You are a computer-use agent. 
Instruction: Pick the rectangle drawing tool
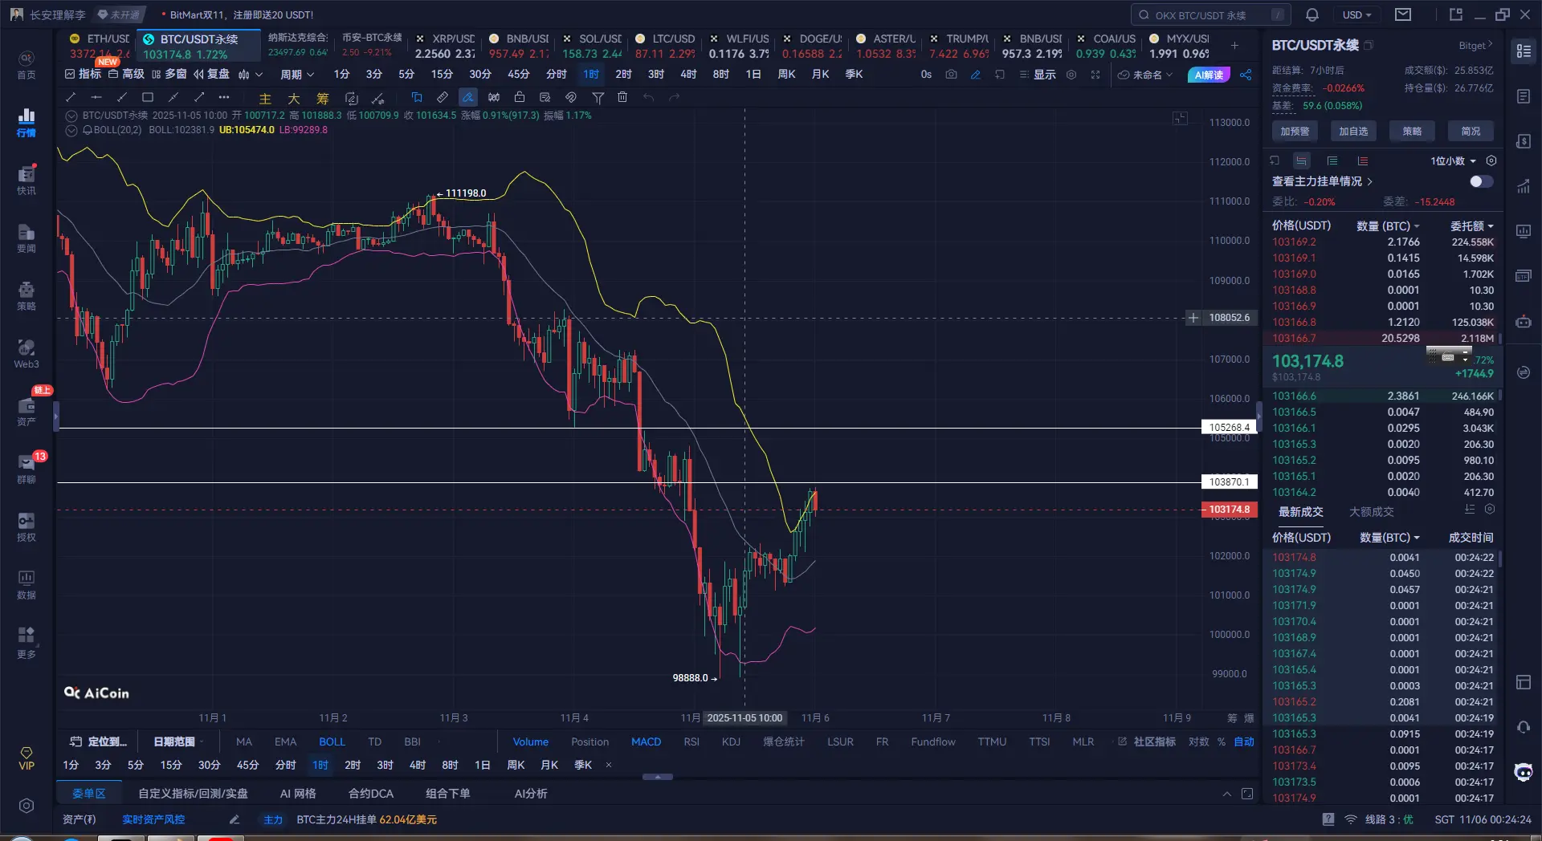(x=148, y=98)
